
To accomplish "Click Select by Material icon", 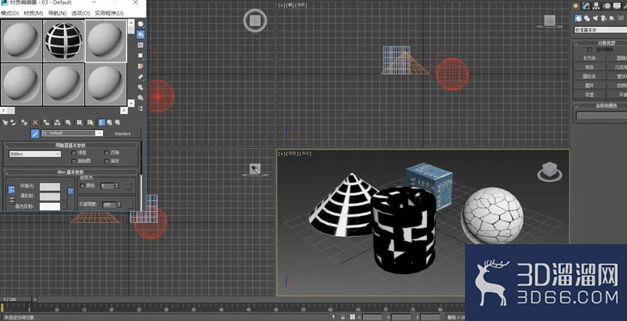I will 141,97.
